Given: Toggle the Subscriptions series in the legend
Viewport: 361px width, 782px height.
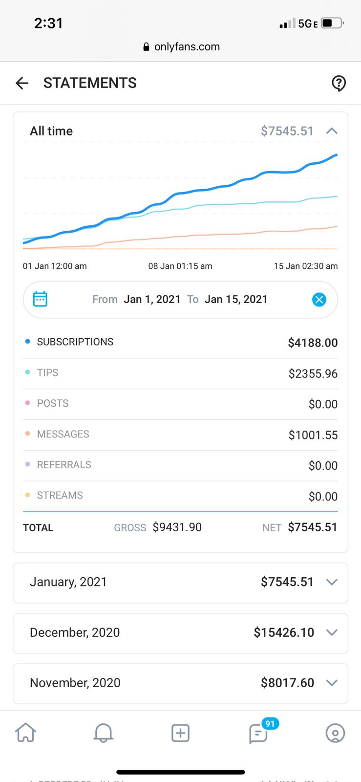Looking at the screenshot, I should tap(75, 342).
